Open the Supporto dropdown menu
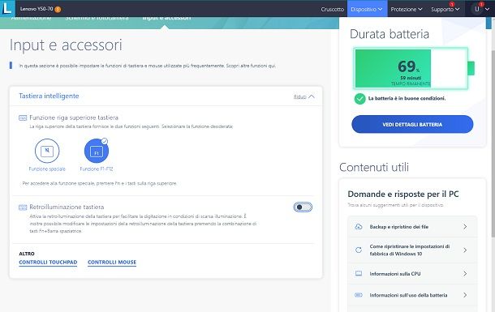This screenshot has width=495, height=312. pos(445,9)
